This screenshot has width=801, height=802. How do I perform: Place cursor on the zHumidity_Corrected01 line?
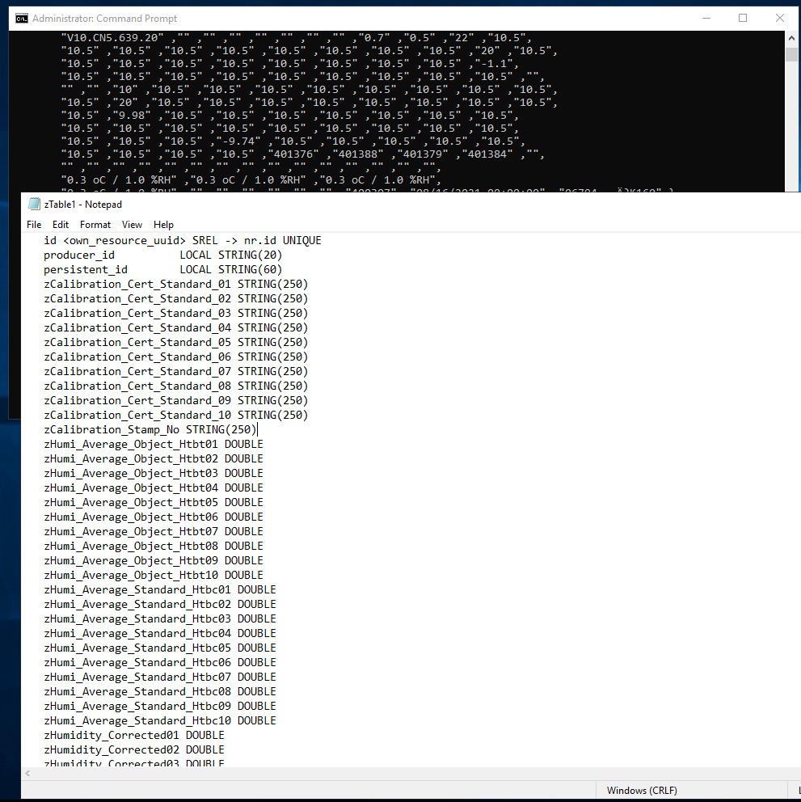pos(133,735)
